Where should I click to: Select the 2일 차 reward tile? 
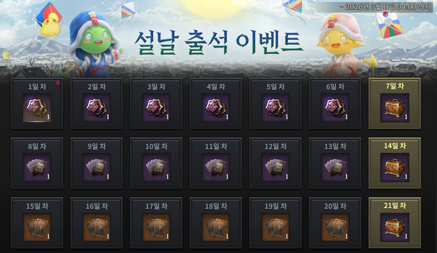[97, 103]
